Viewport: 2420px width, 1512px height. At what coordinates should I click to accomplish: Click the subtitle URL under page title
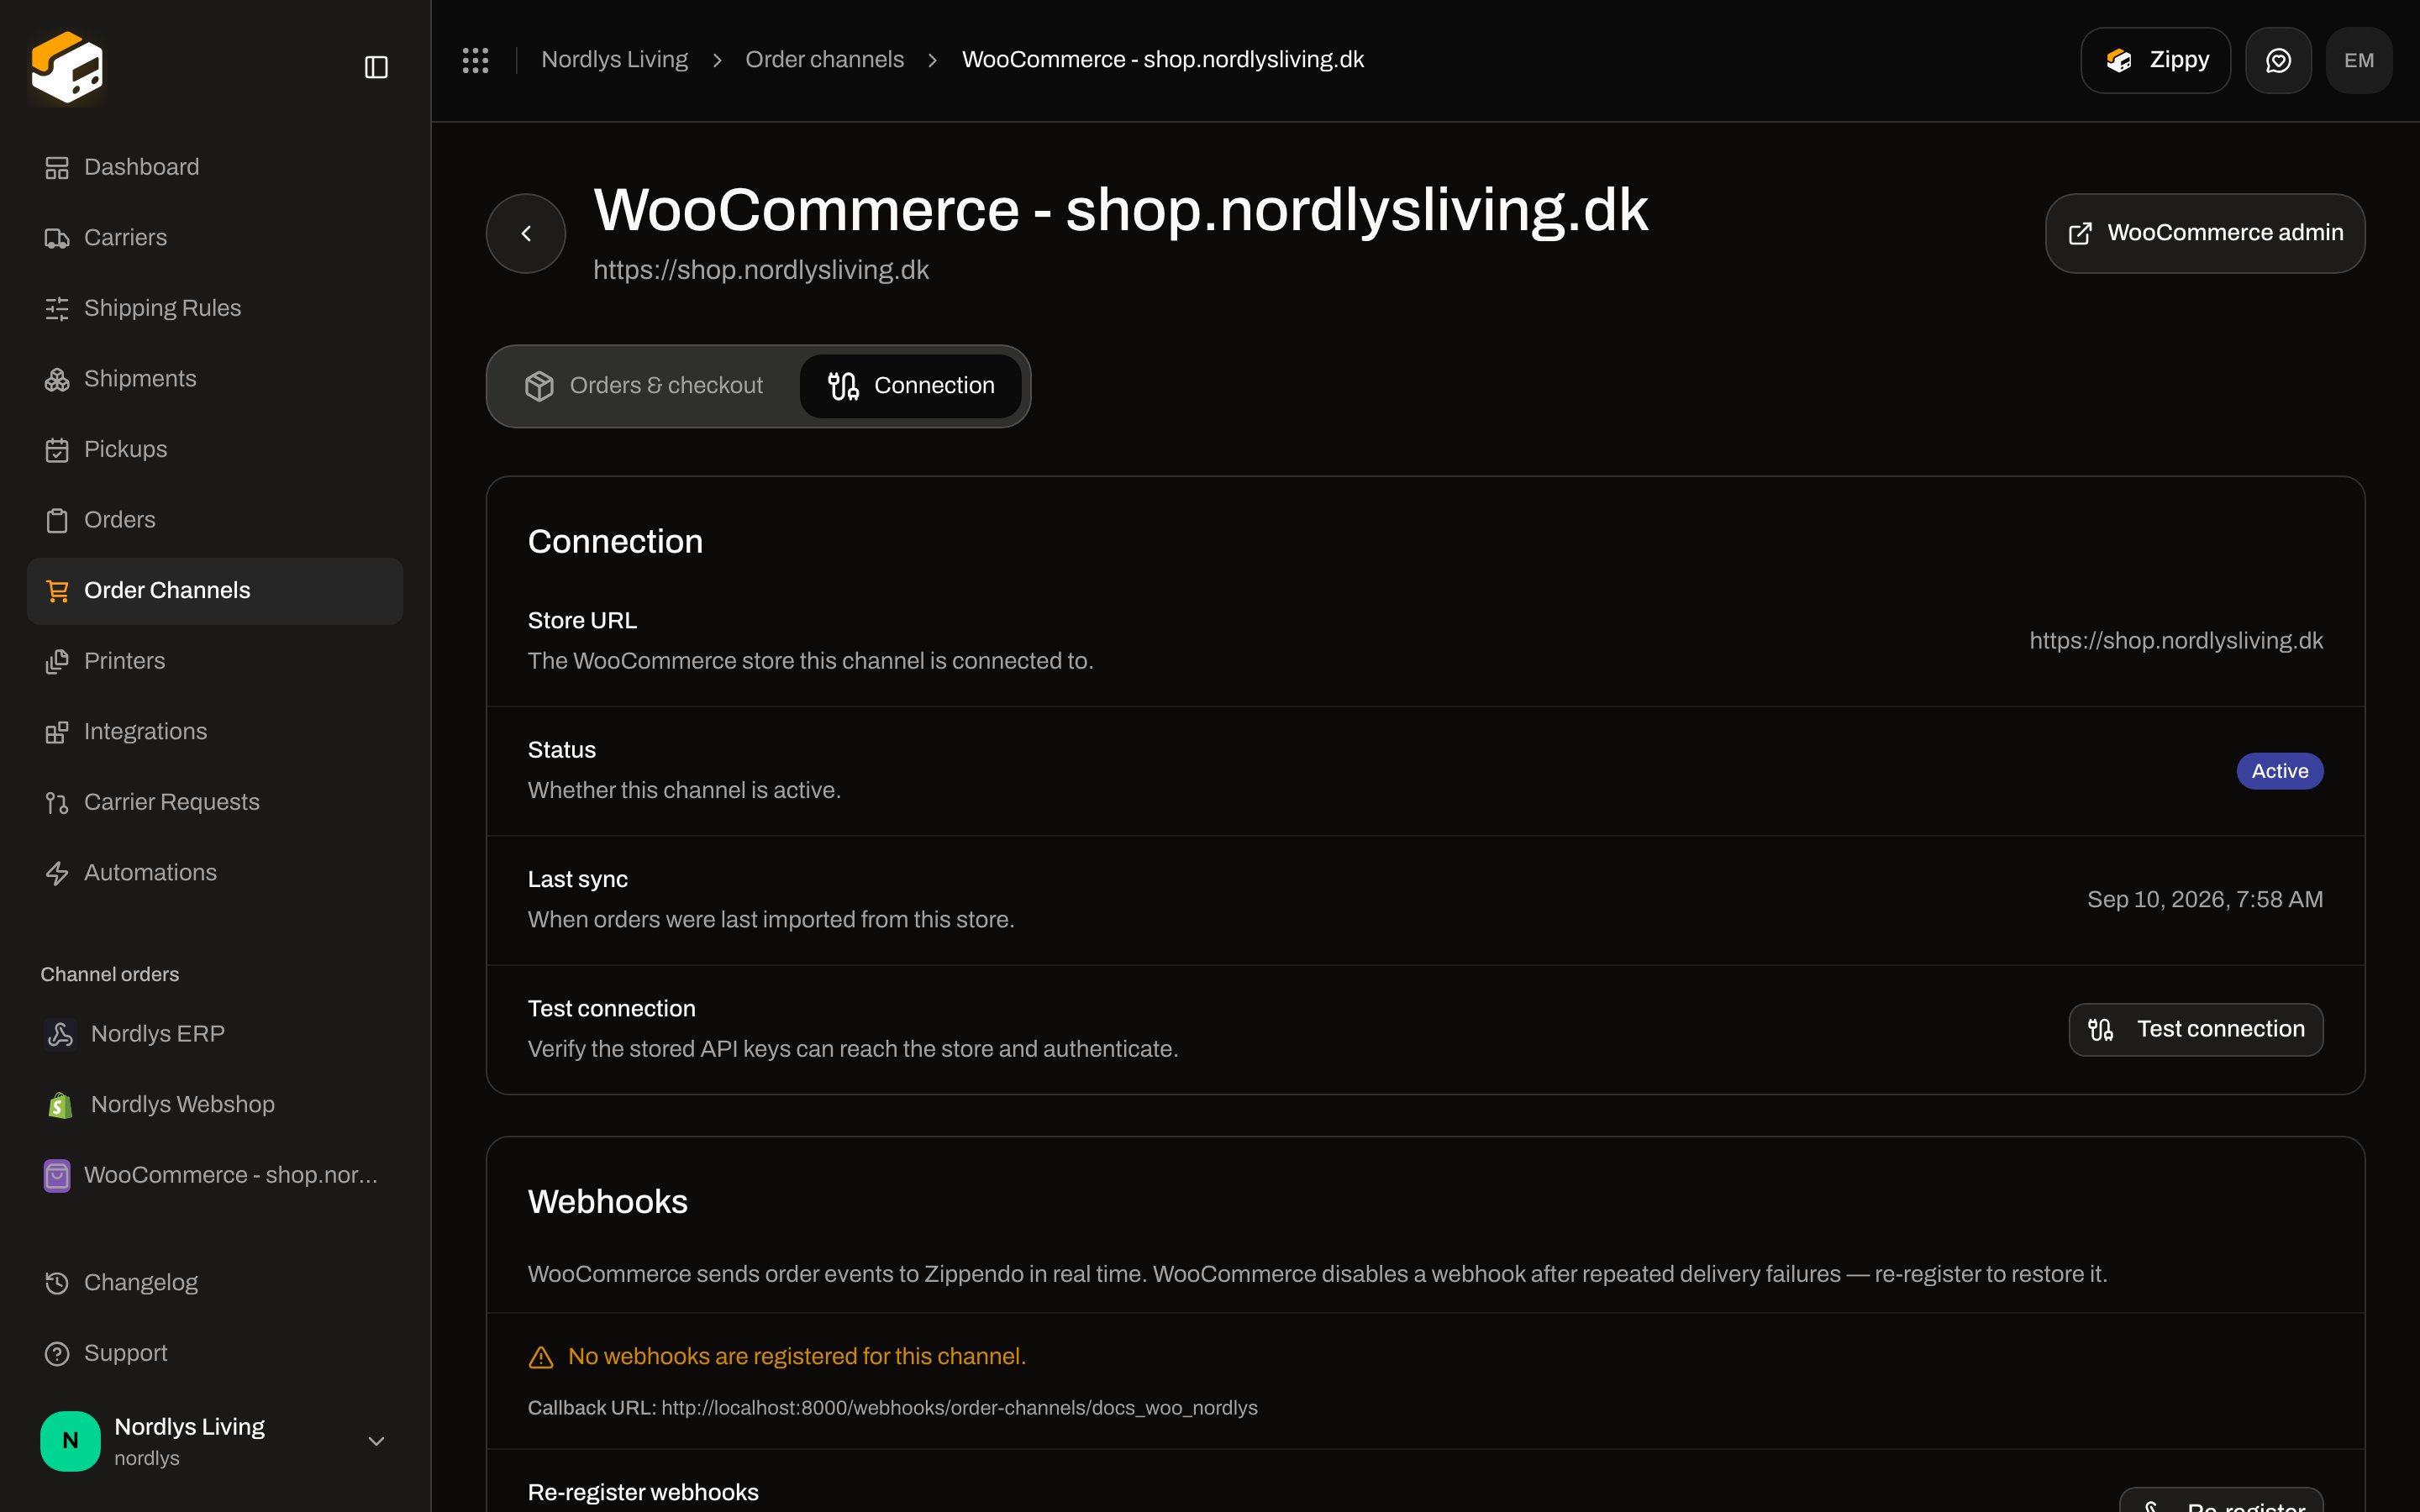click(x=761, y=270)
